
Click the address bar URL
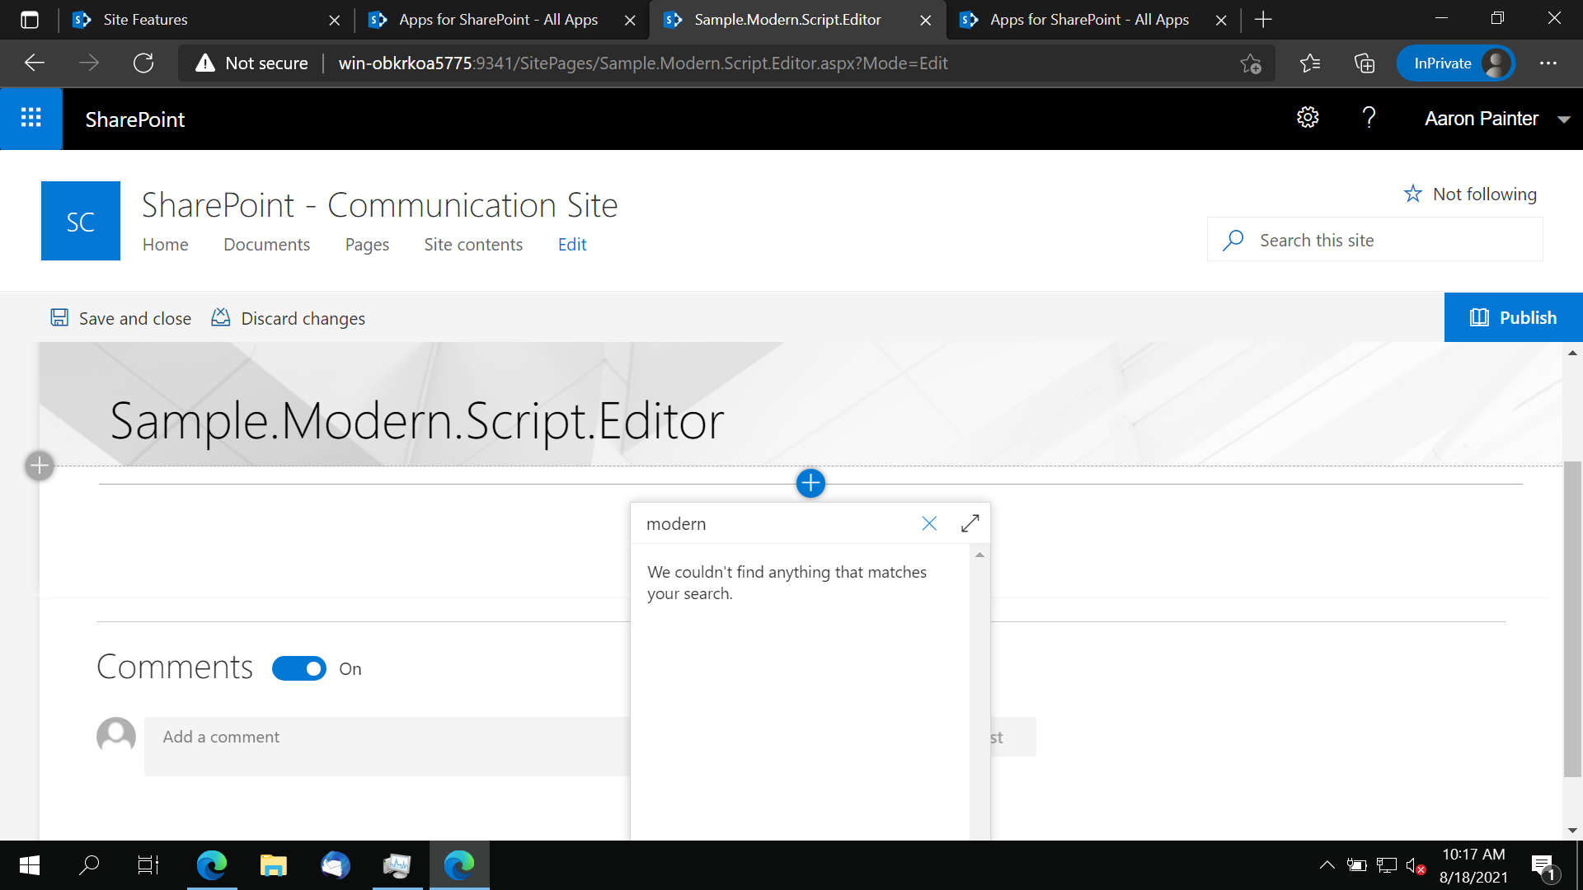(x=643, y=63)
